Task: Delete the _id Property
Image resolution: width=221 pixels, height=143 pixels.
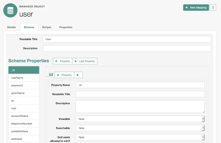Action: (x=64, y=75)
